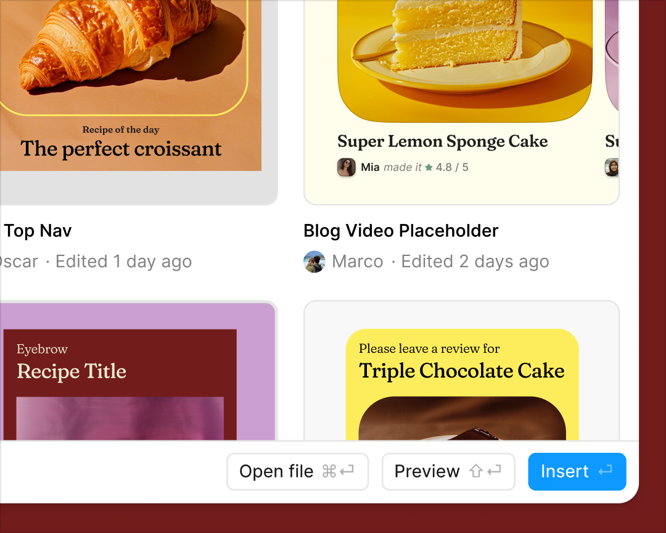The width and height of the screenshot is (666, 533).
Task: Click the avatar icon on the cropped right card
Action: [x=612, y=167]
